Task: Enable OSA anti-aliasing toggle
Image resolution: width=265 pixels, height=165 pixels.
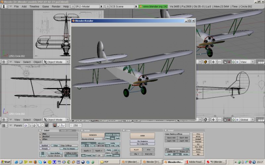Action: click(x=89, y=143)
